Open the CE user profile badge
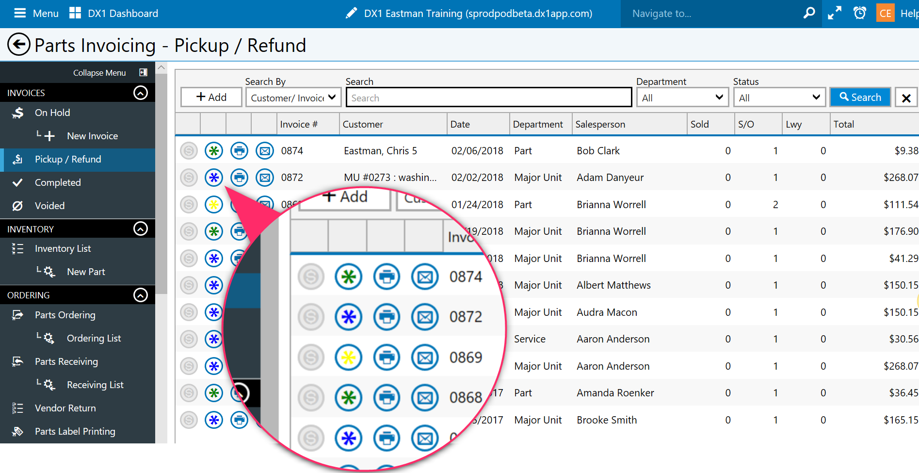 pos(886,13)
